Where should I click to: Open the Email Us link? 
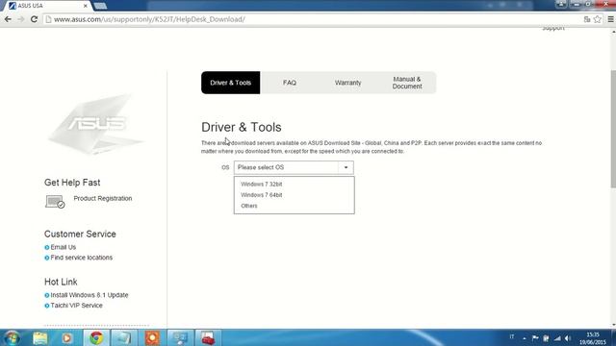64,247
